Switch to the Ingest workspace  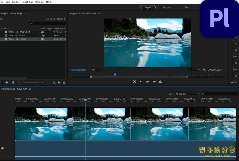point(148,7)
